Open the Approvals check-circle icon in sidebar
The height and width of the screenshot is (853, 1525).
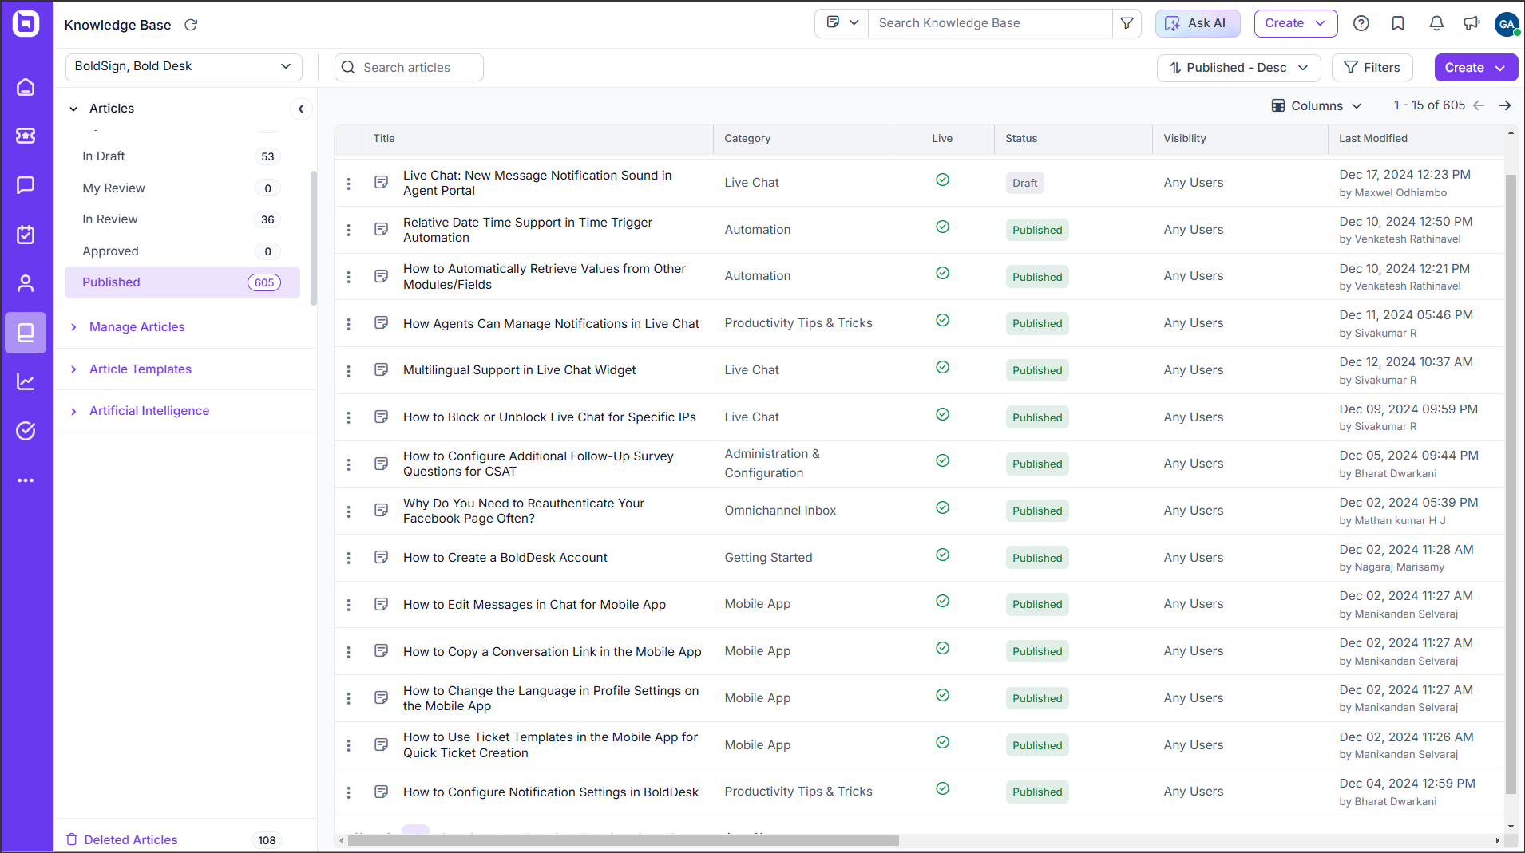(x=26, y=431)
